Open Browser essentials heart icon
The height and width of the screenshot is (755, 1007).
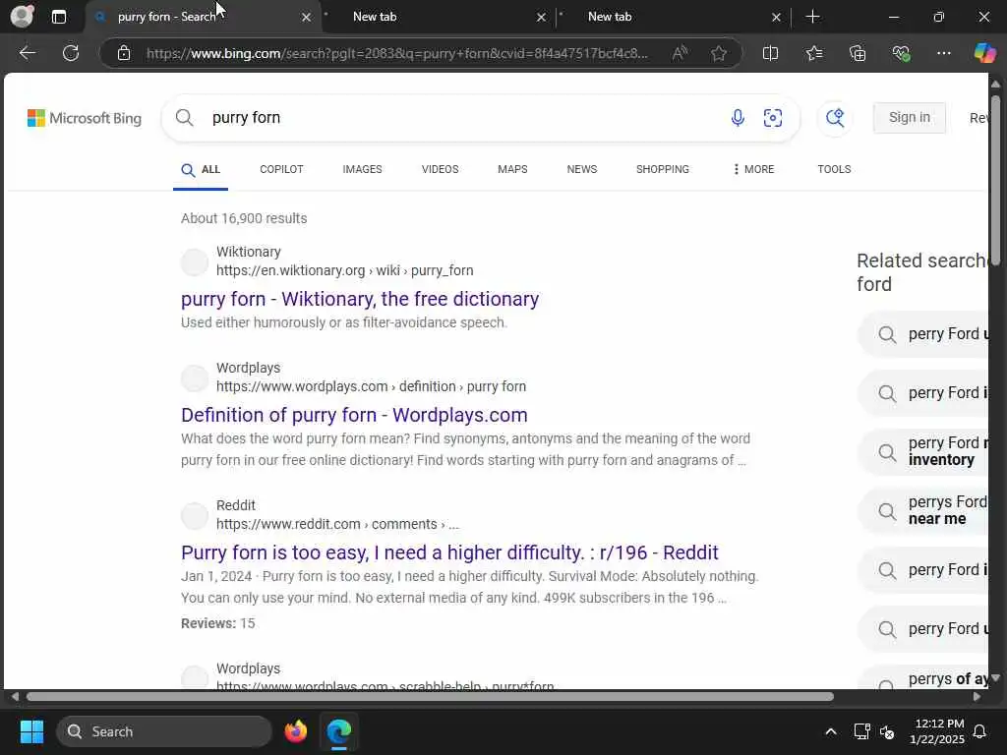click(x=901, y=53)
